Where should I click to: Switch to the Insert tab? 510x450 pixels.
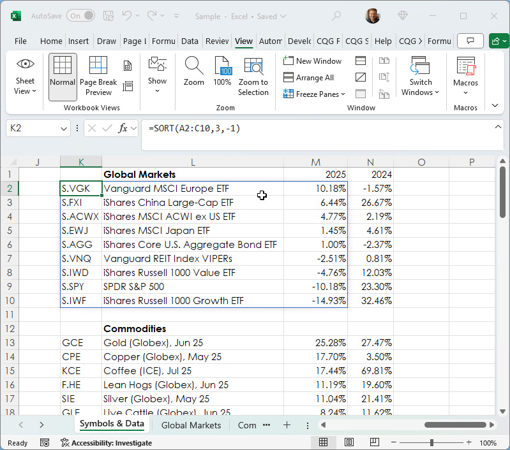(79, 41)
